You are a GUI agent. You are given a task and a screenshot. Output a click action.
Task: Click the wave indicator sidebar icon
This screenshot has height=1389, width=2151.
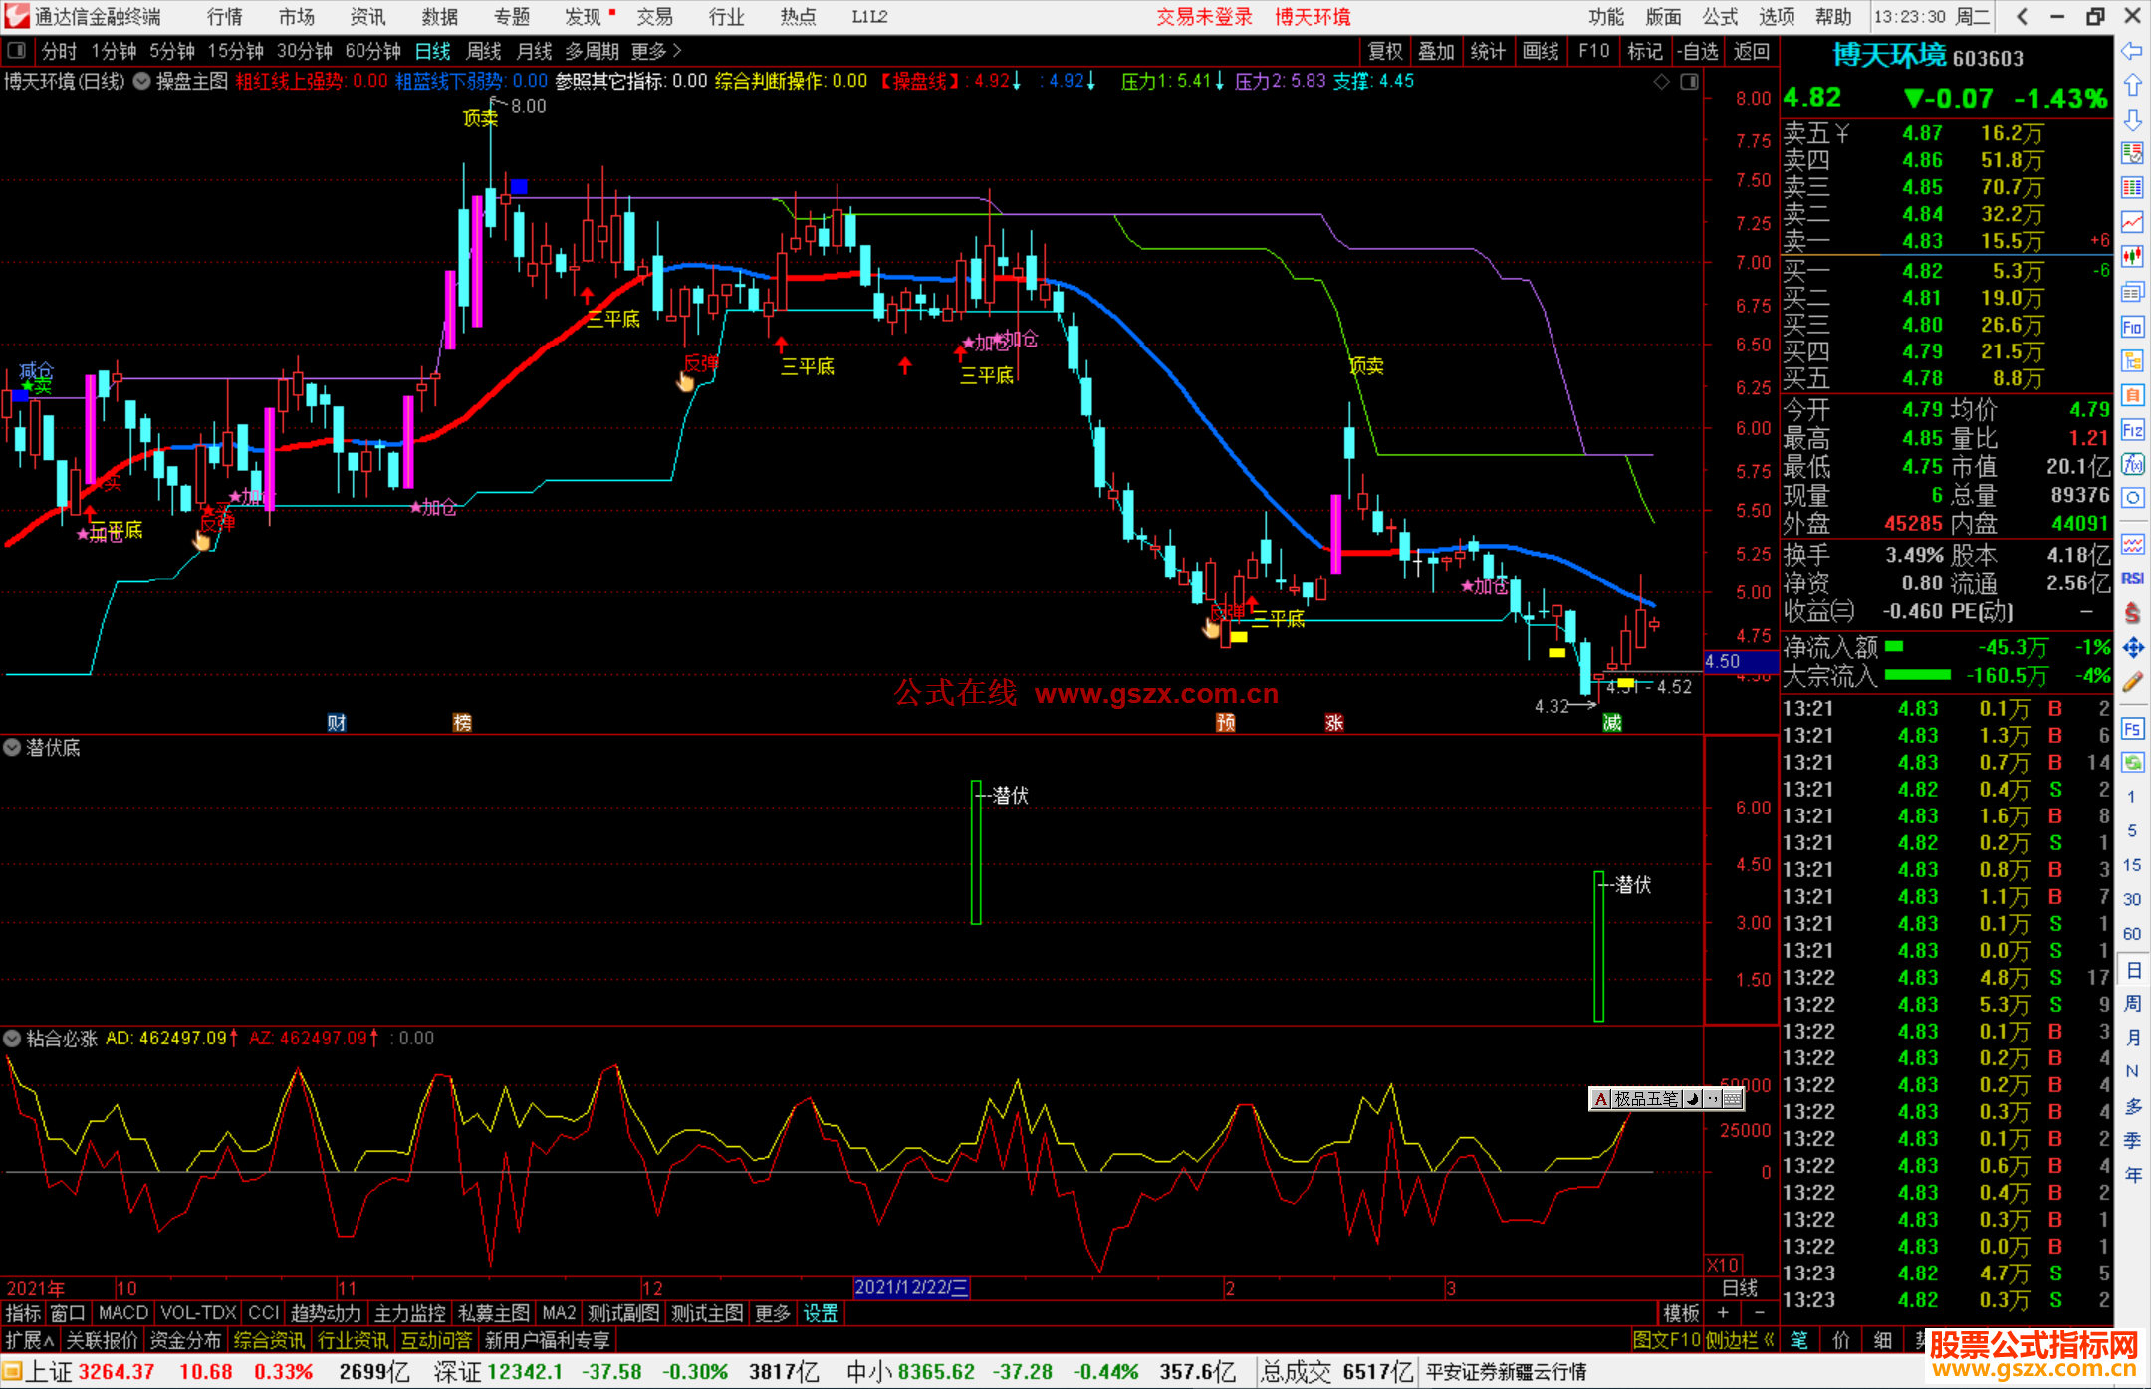click(x=2132, y=544)
